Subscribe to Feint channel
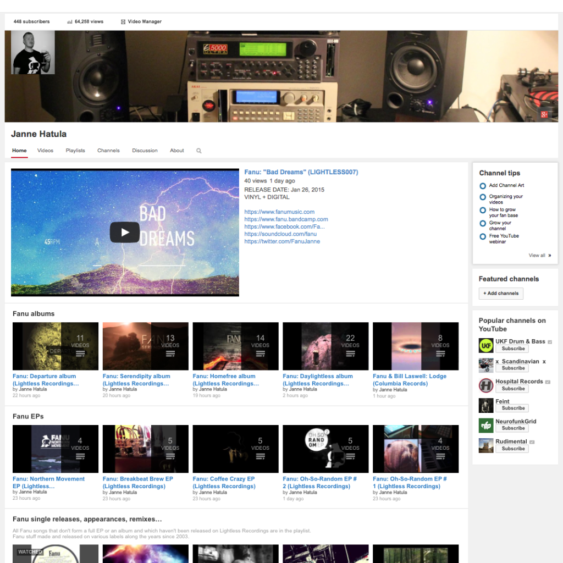Image resolution: width=563 pixels, height=563 pixels. tap(512, 409)
